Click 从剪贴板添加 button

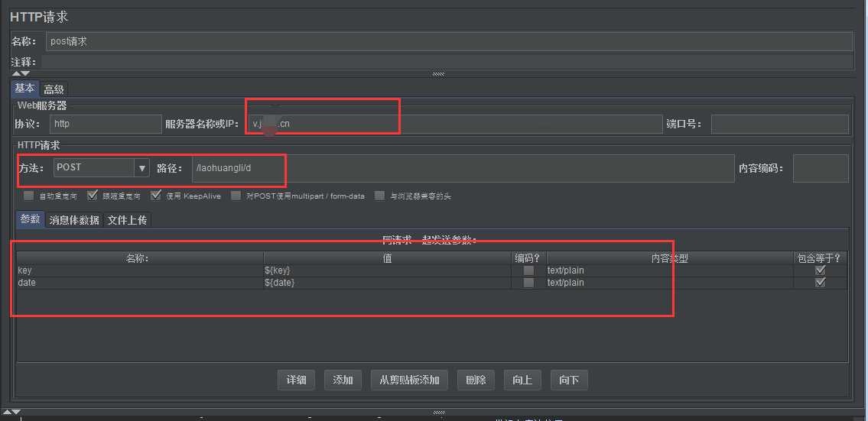(x=410, y=380)
